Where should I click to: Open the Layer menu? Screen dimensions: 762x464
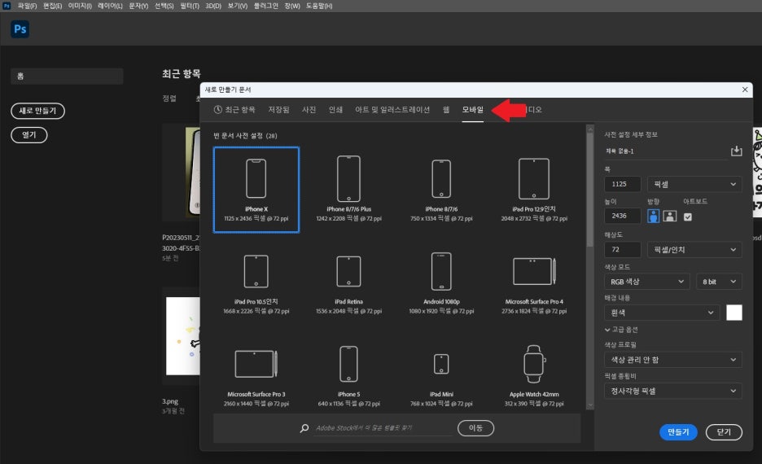(110, 6)
